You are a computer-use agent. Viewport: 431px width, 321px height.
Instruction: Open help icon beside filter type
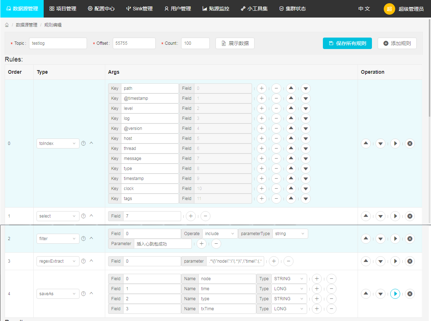[83, 238]
